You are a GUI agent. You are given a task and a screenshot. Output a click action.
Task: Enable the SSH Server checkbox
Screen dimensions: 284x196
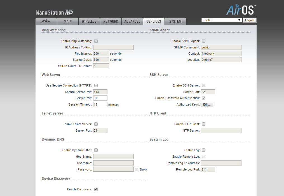tap(204, 85)
